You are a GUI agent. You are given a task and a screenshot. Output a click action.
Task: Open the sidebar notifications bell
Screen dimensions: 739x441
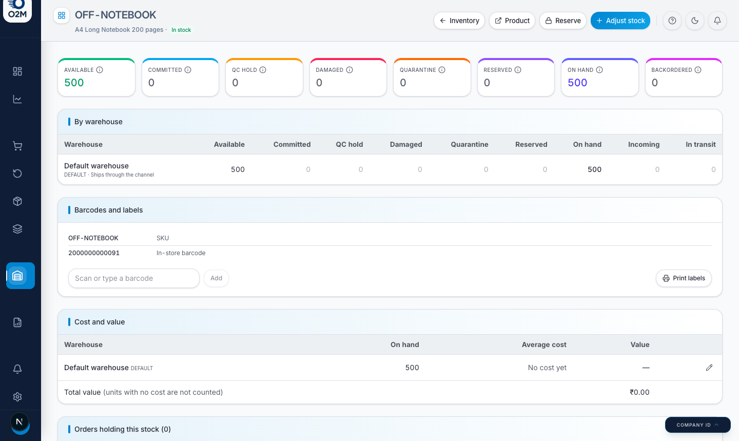(17, 369)
